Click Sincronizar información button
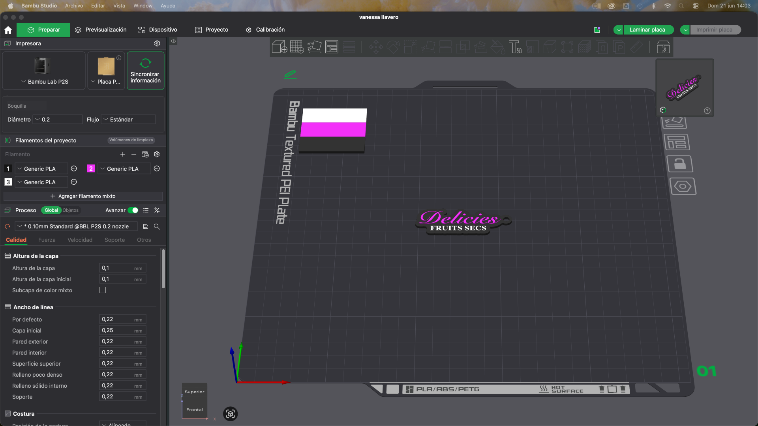The height and width of the screenshot is (426, 758). (146, 71)
